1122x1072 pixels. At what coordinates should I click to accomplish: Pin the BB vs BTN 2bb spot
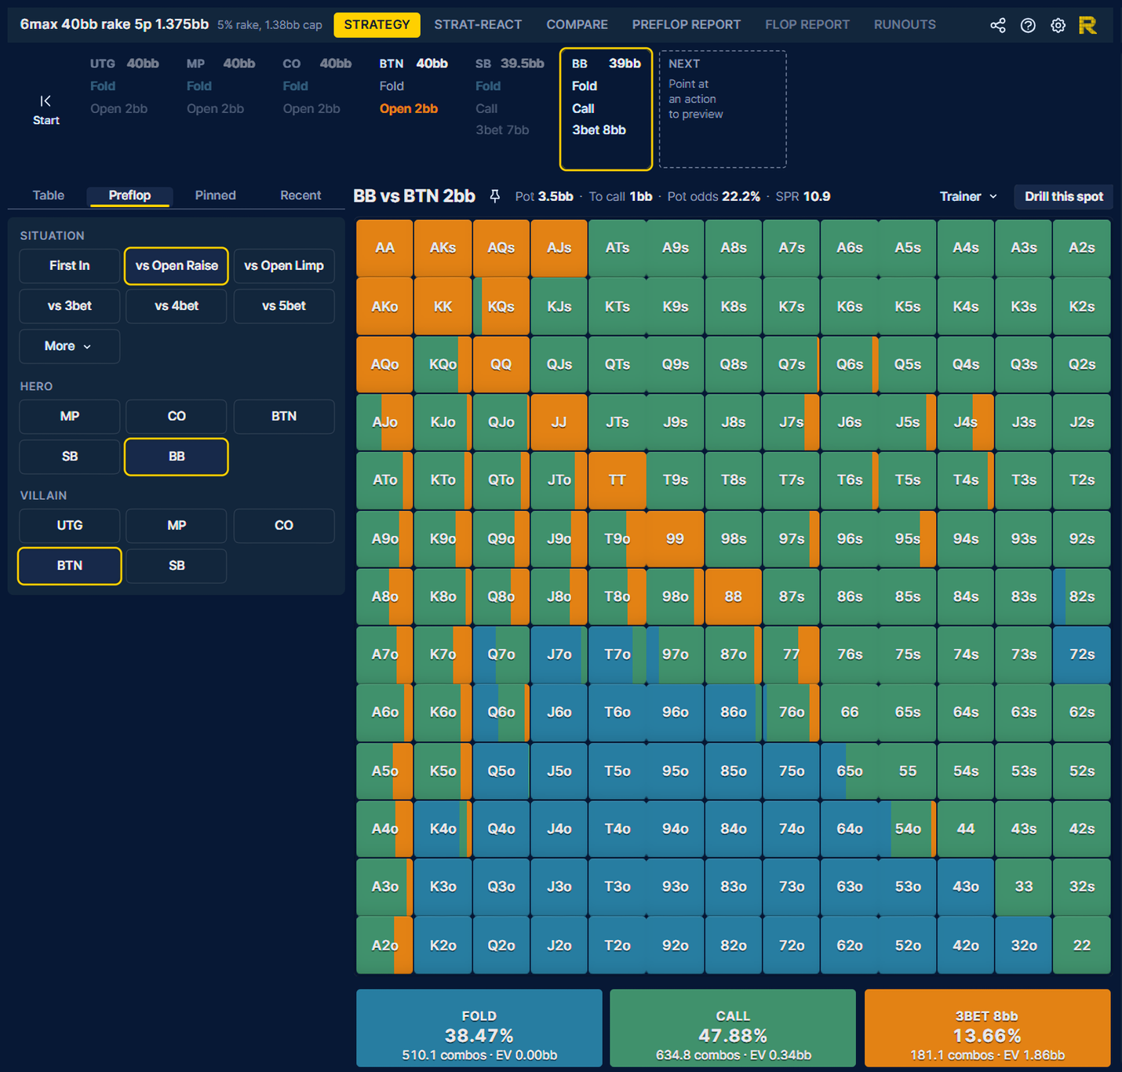pyautogui.click(x=494, y=196)
